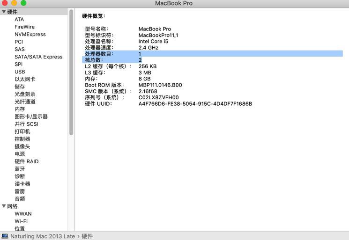Image resolution: width=349 pixels, height=240 pixels.
Task: Select 雷雳 in the sidebar
Action: pos(20,191)
